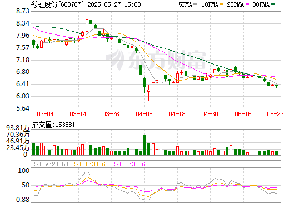Select the 03-14 date label

(78, 114)
